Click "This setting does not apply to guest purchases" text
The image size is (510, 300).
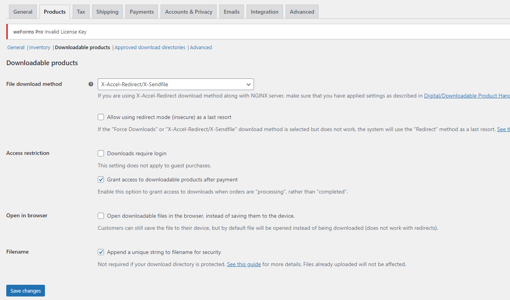click(x=154, y=165)
